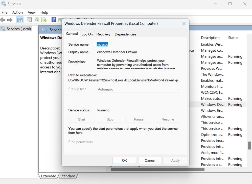The width and height of the screenshot is (252, 184).
Task: Click the Running status beside 'Optimizes p...'
Action: [235, 135]
